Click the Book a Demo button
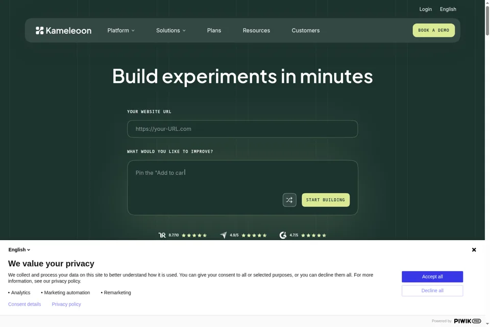The image size is (490, 327). point(433,30)
